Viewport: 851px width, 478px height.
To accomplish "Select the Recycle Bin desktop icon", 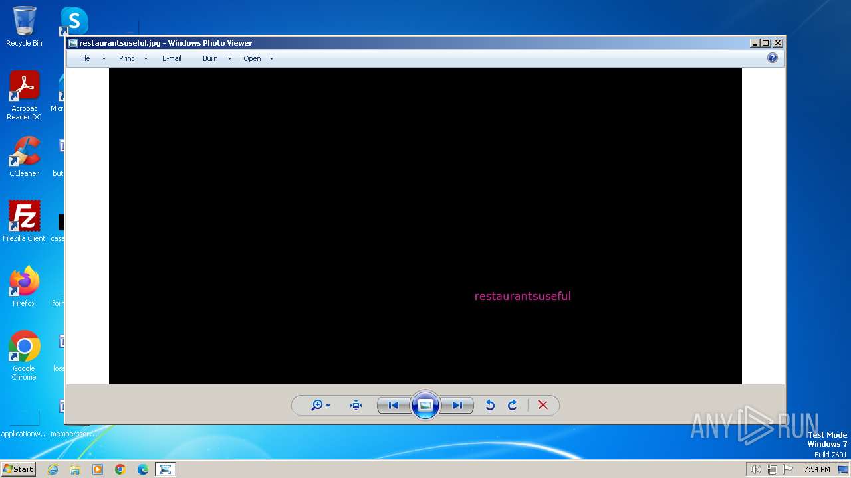I will coord(24,27).
